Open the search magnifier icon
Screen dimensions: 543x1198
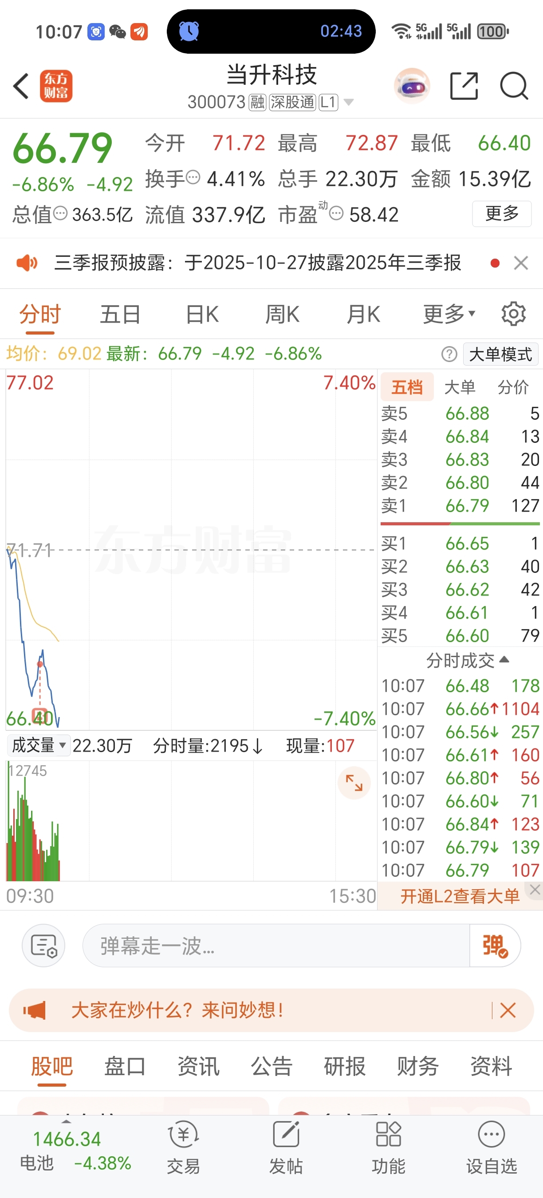pyautogui.click(x=514, y=86)
